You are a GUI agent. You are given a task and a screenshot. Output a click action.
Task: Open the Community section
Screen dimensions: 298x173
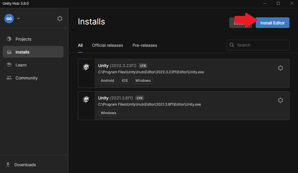pos(33,78)
